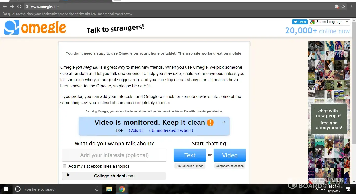The image size is (356, 194).
Task: Open the taskbar clock showing 8:30 PM
Action: 335,189
